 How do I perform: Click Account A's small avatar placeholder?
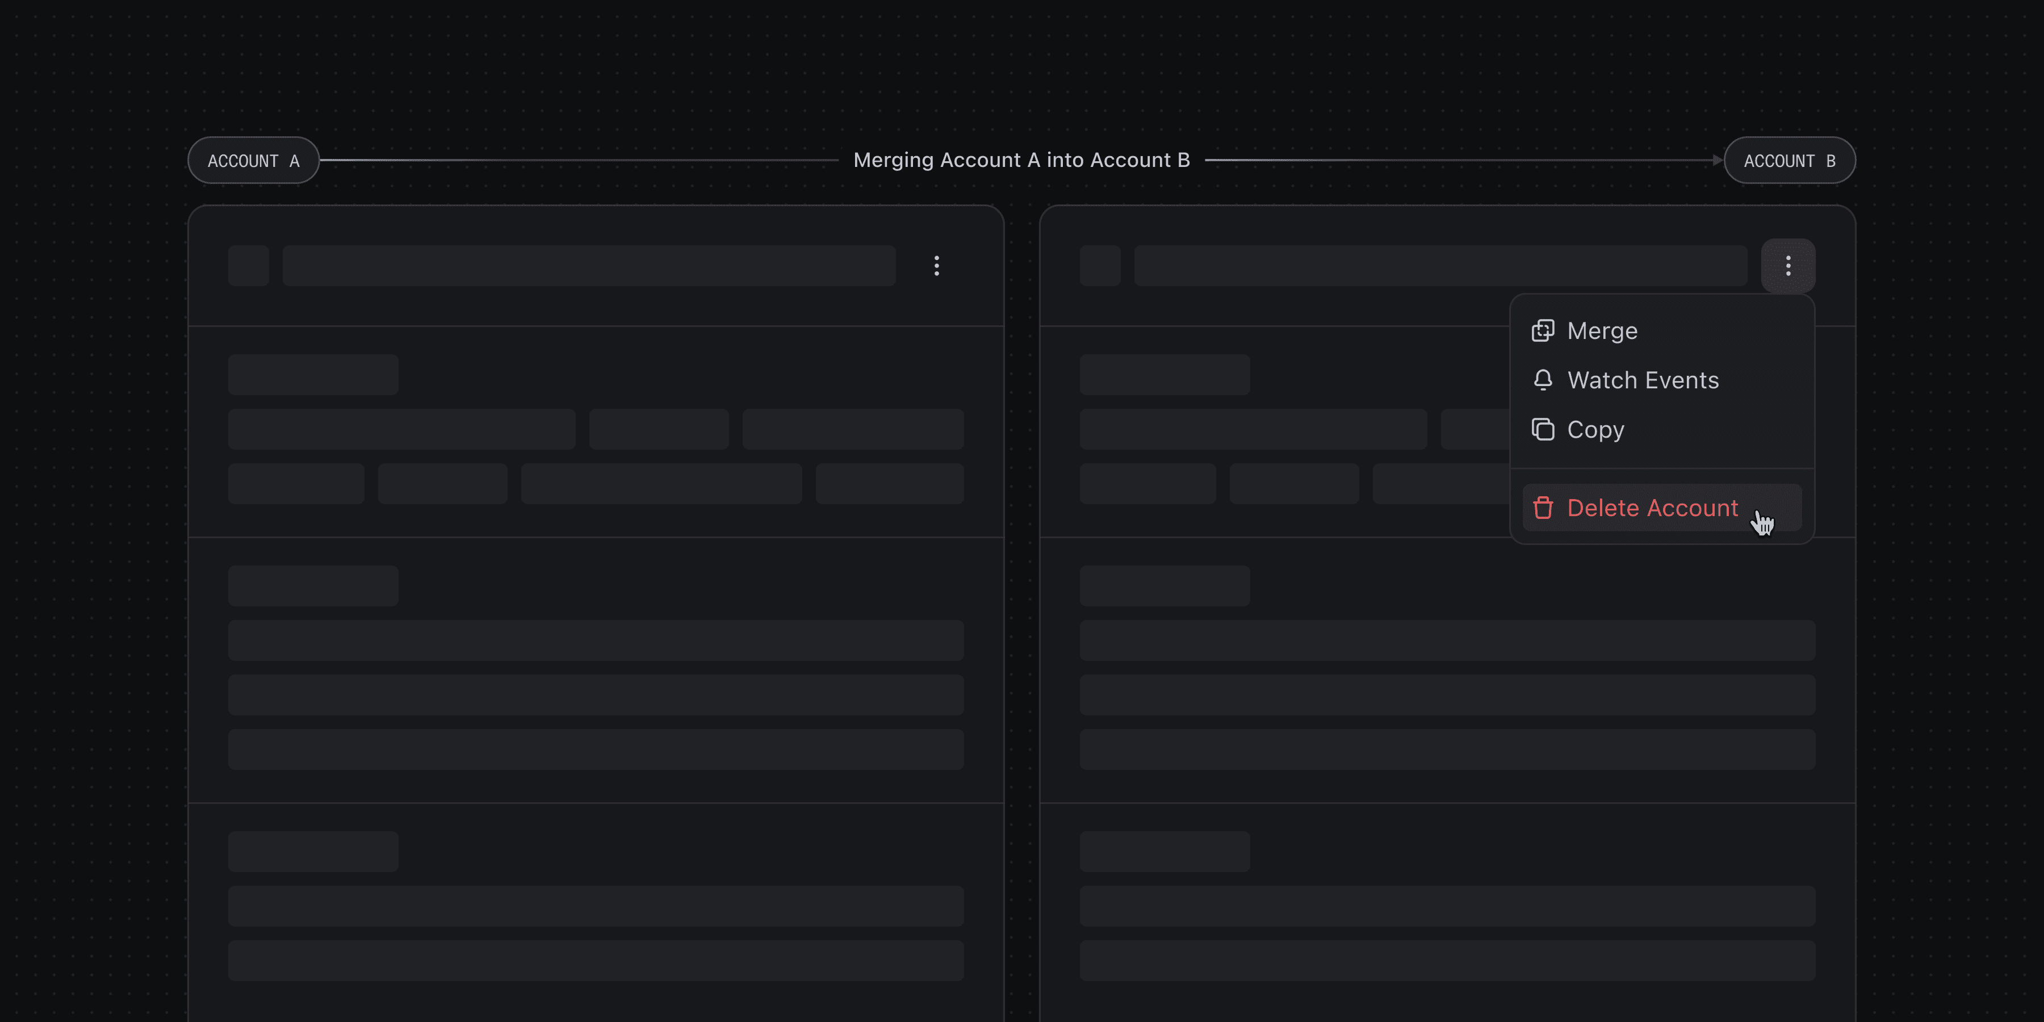click(248, 266)
